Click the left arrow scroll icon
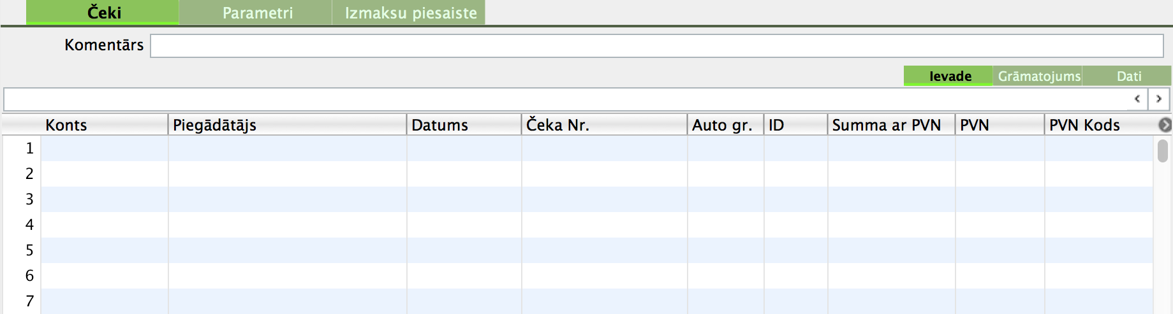This screenshot has height=314, width=1173. click(x=1137, y=99)
